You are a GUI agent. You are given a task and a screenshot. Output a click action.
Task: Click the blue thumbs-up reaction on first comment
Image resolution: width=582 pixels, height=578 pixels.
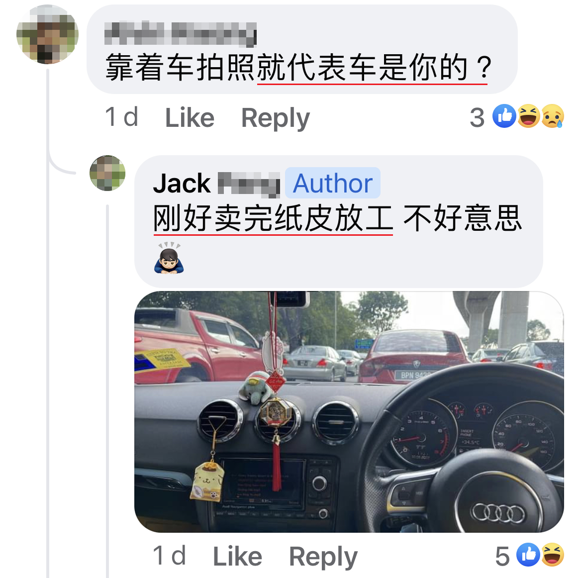coord(504,116)
